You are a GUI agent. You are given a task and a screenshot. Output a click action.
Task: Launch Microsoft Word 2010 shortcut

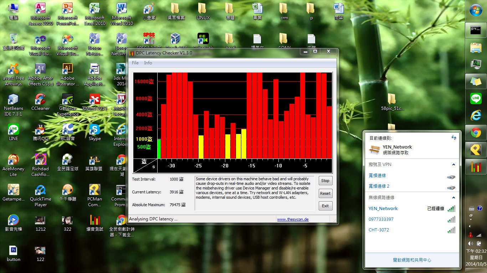(122, 14)
